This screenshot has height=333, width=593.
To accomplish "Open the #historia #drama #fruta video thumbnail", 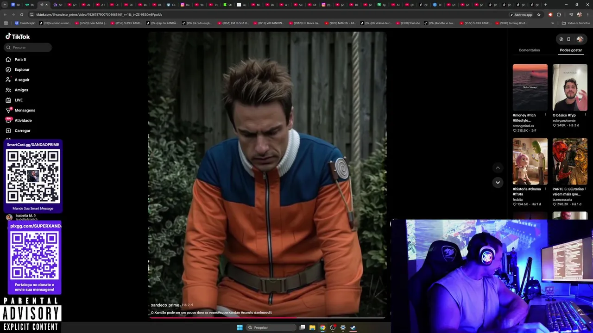I will pos(530,161).
